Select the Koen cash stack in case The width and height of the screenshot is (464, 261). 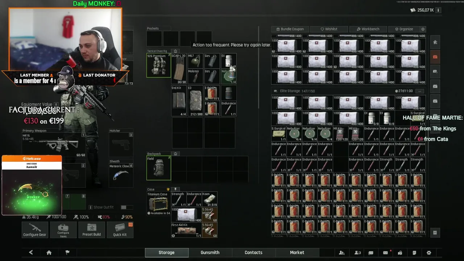tap(210, 199)
